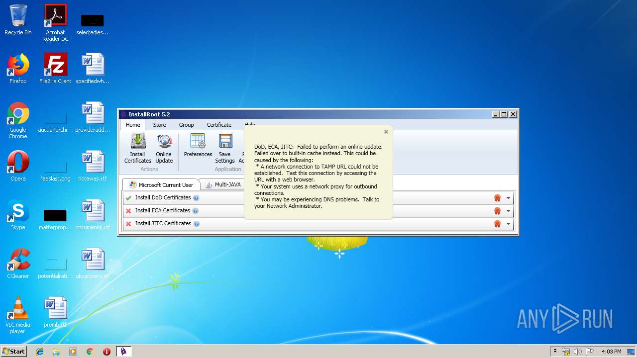Click the network tray icon

(x=566, y=352)
